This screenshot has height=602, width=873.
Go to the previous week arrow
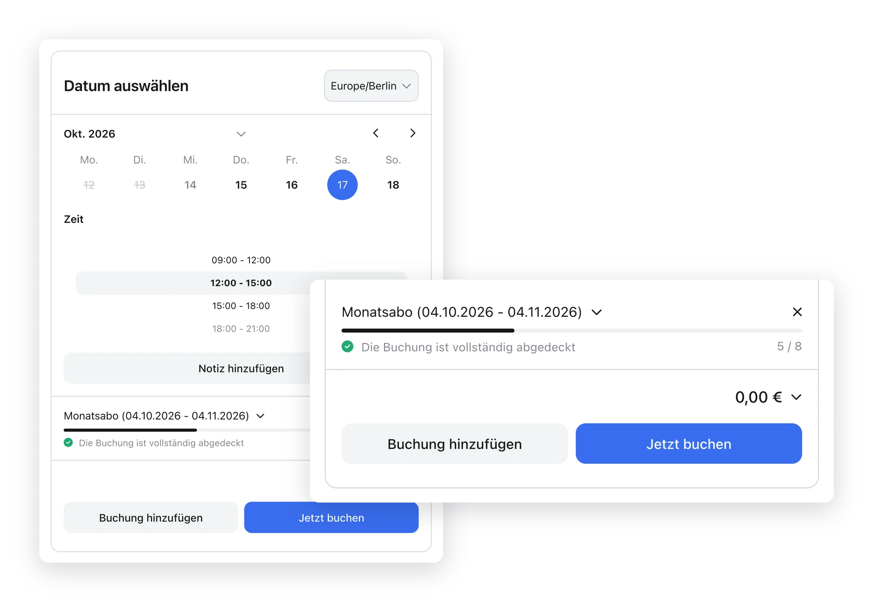tap(376, 133)
